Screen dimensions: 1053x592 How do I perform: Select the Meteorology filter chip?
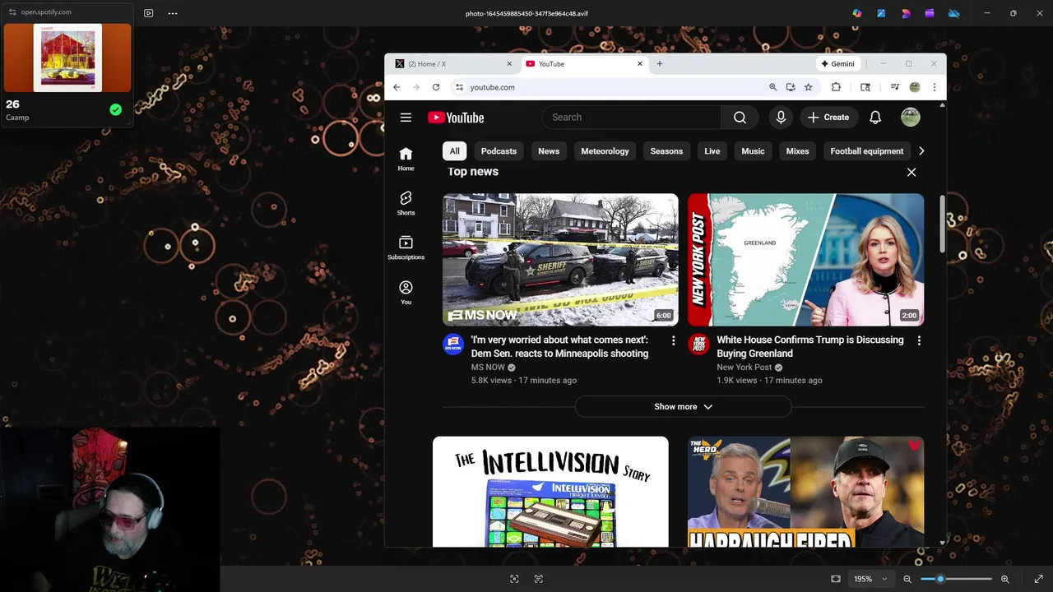[x=605, y=151]
